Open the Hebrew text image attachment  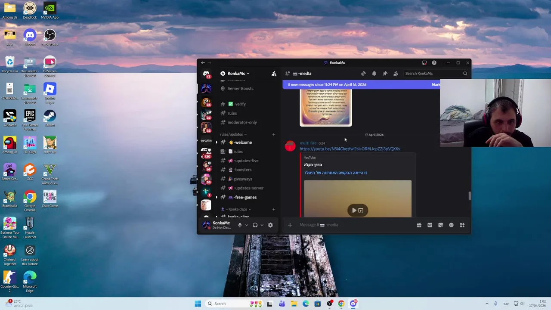326,108
